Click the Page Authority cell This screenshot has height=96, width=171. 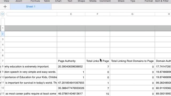[71, 61]
